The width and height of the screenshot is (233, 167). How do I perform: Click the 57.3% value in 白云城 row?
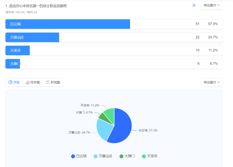click(213, 24)
